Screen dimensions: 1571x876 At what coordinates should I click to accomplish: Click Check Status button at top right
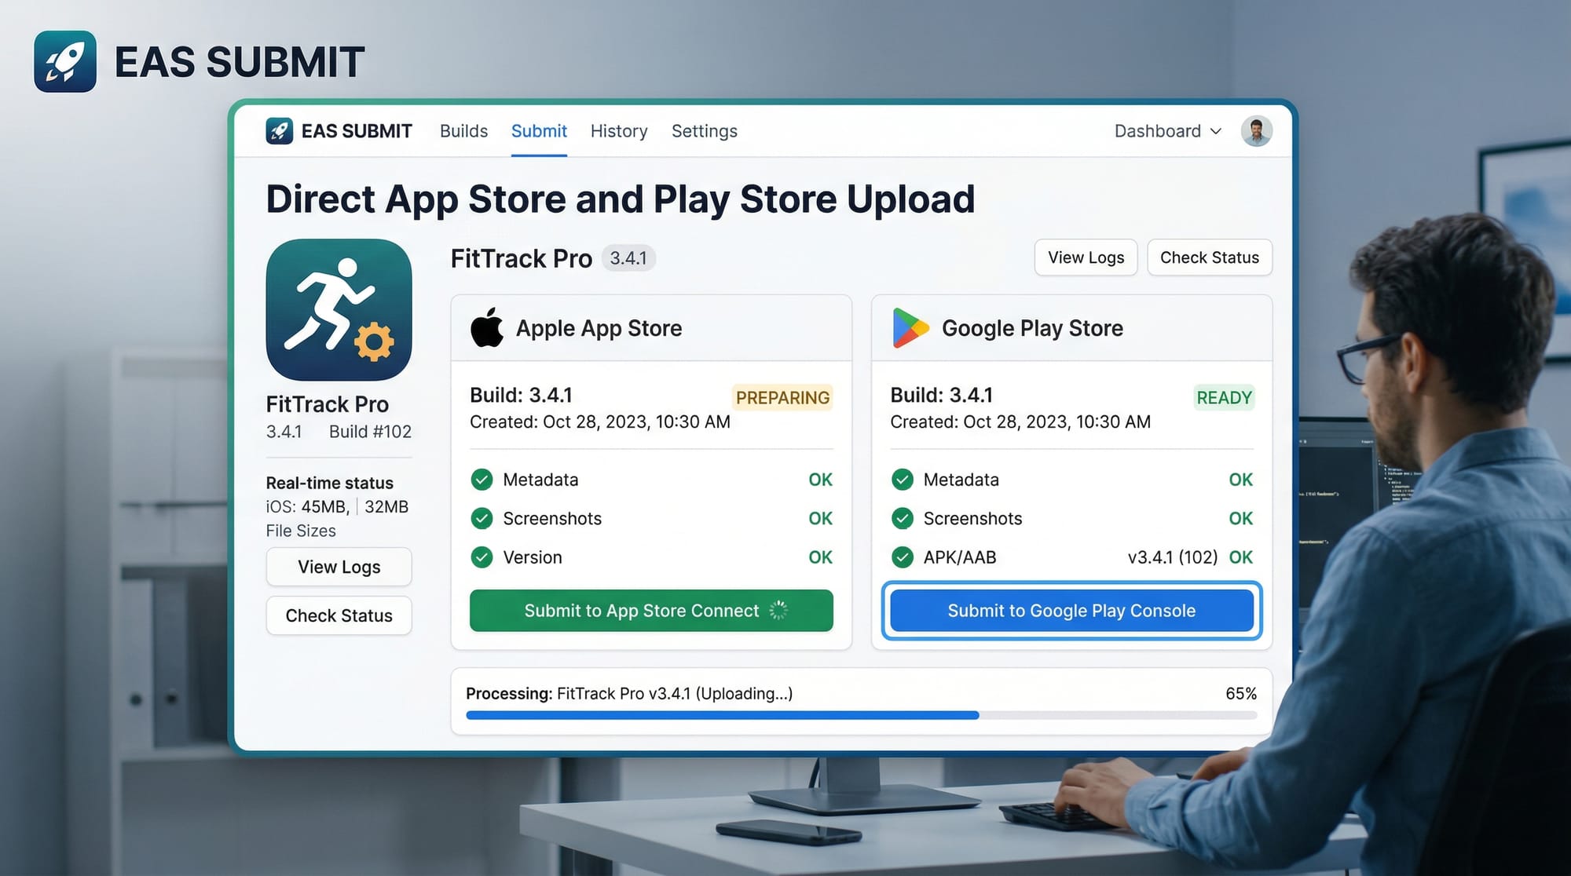coord(1209,257)
